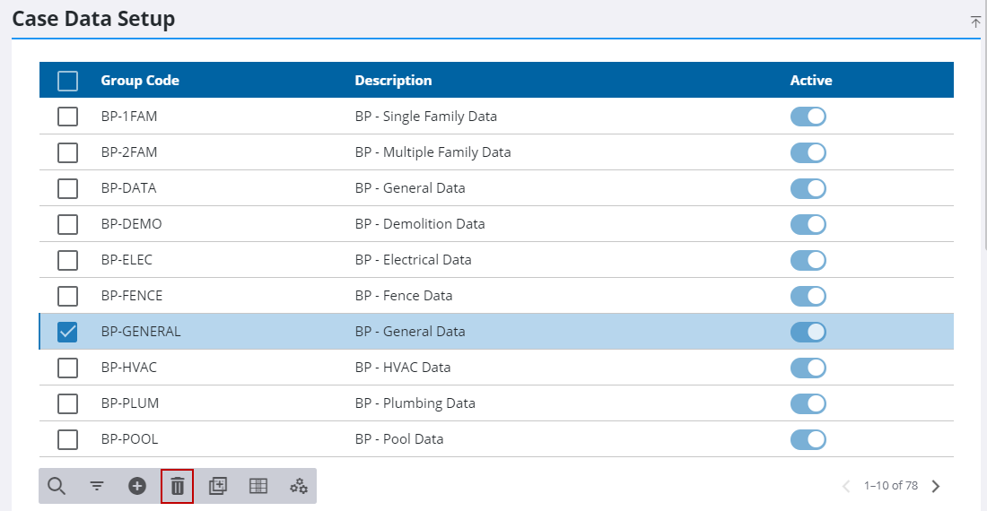Select 'BP - Plumbing Data' description
Screen dimensions: 987x511
tap(415, 403)
